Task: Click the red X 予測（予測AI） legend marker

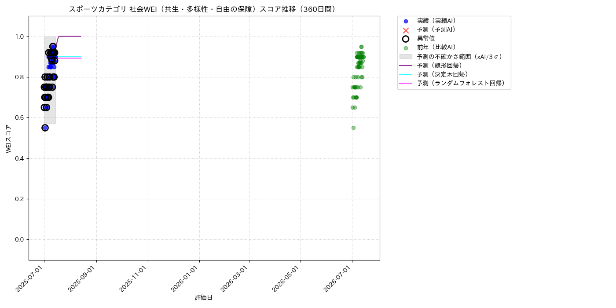Action: tap(406, 30)
